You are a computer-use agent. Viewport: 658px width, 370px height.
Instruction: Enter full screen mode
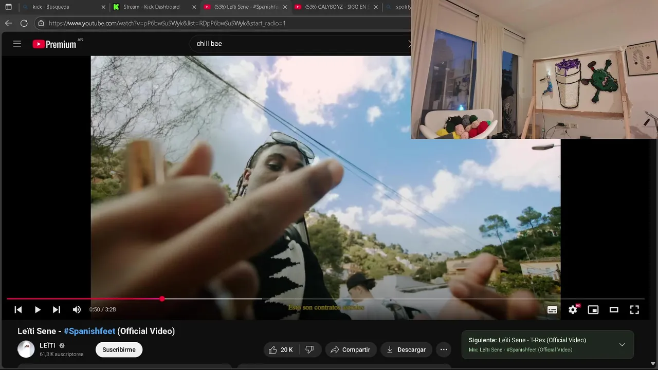634,309
